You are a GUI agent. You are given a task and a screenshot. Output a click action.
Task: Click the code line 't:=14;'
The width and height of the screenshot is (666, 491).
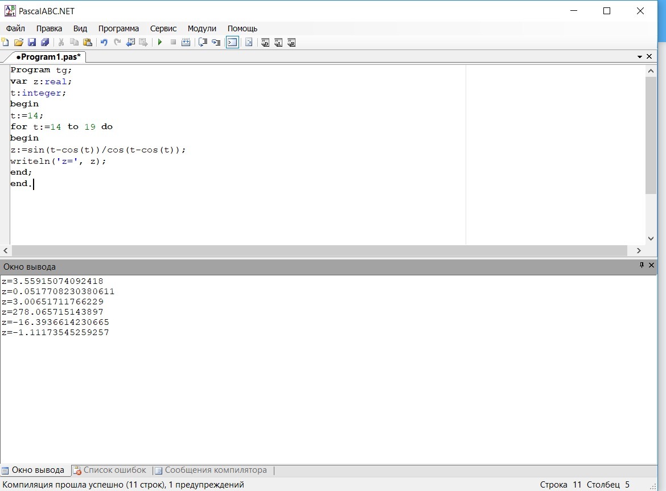(27, 115)
